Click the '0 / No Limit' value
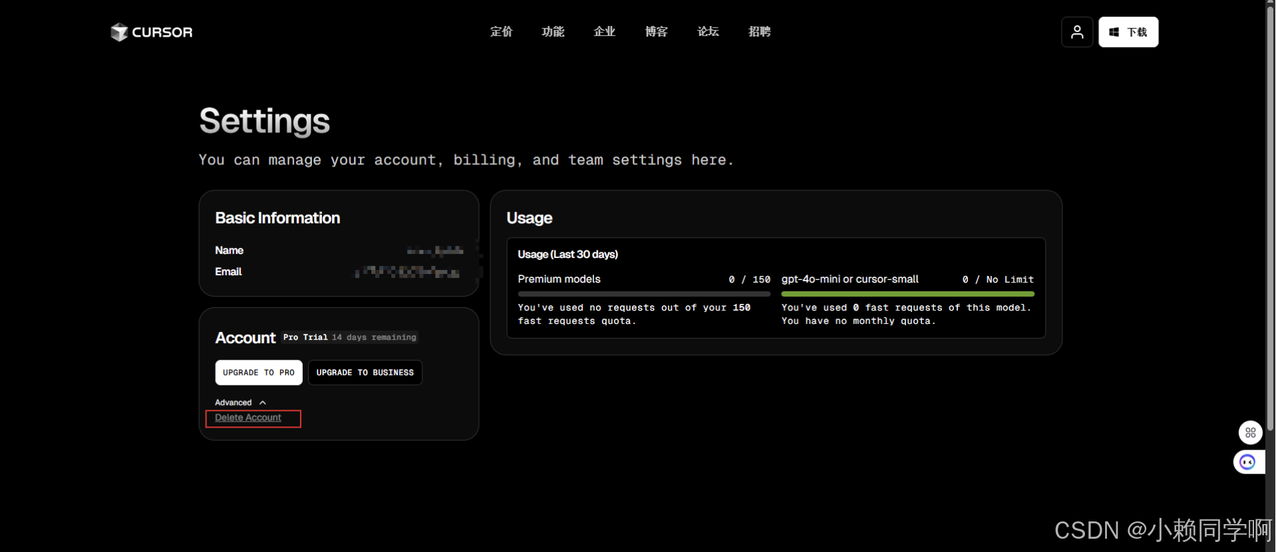The image size is (1276, 552). click(998, 279)
